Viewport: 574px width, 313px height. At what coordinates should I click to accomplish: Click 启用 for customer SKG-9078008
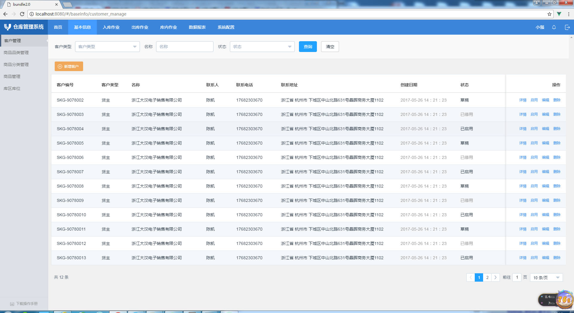534,186
